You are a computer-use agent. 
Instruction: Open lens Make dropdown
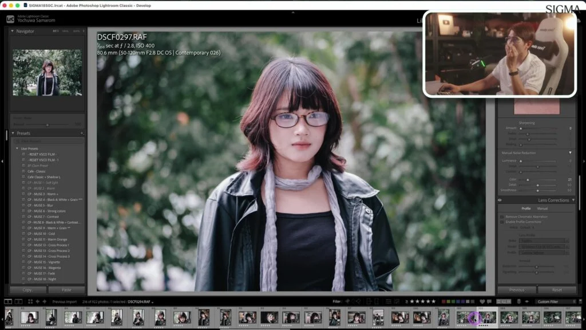544,241
